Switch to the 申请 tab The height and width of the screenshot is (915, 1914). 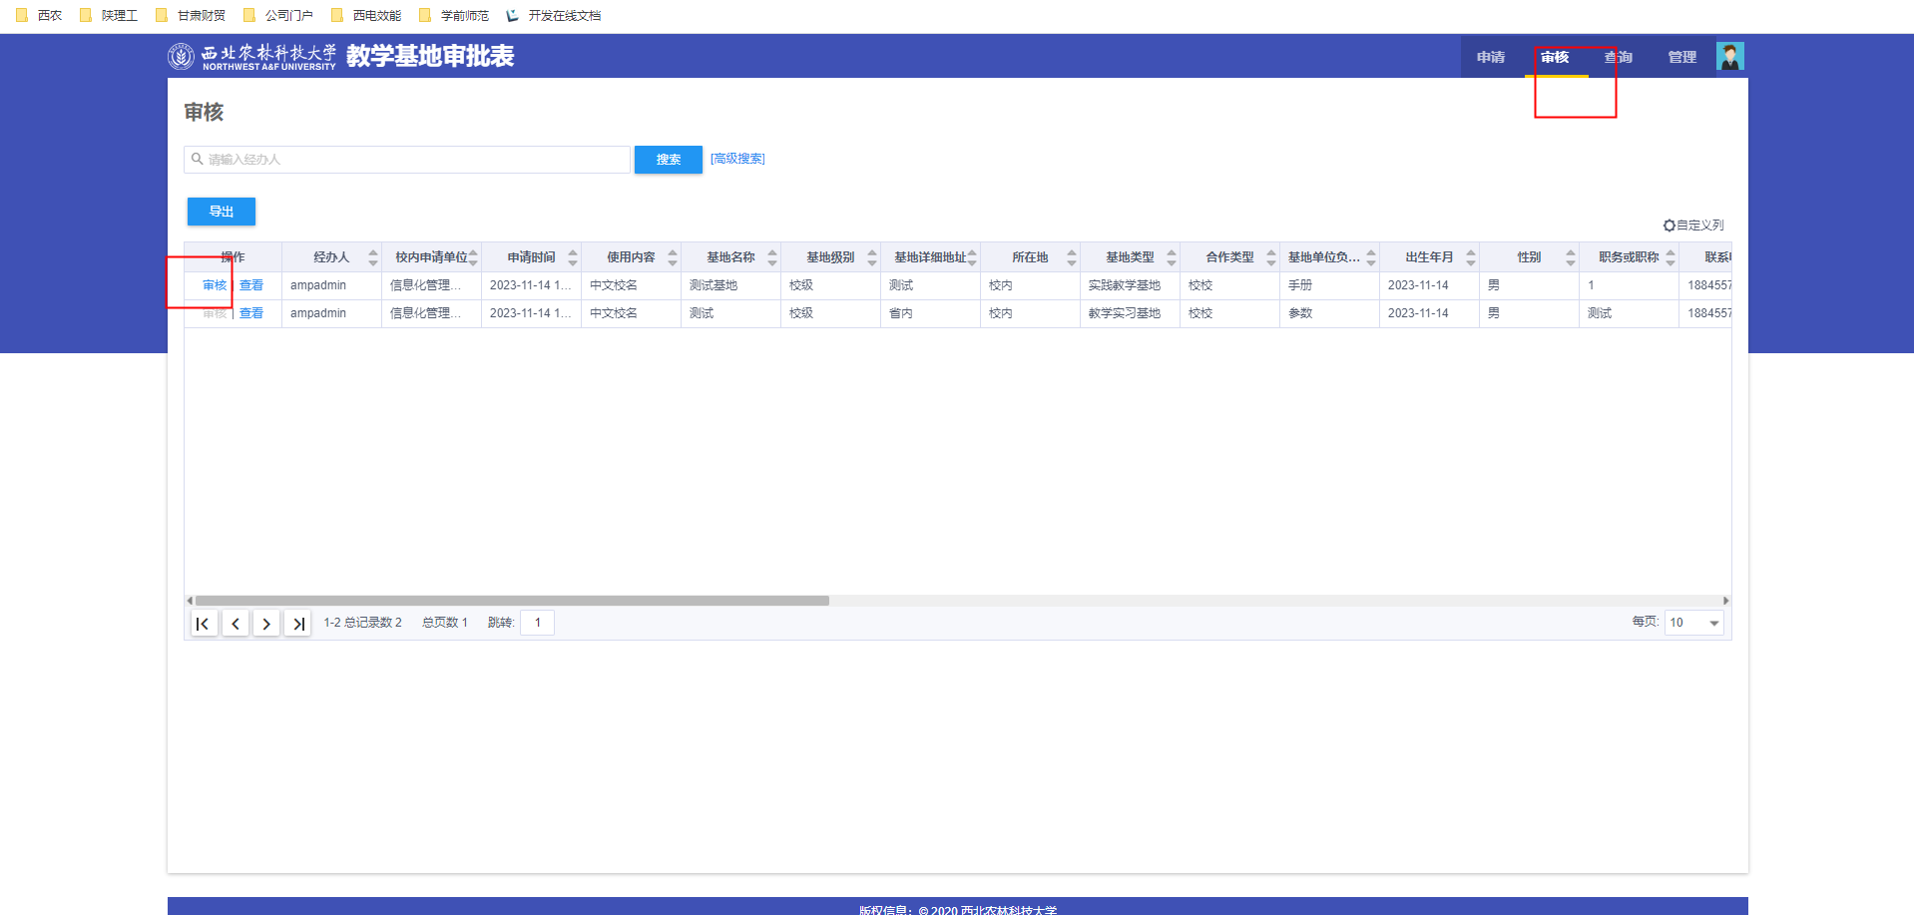[1491, 57]
